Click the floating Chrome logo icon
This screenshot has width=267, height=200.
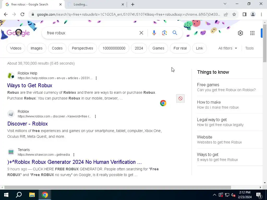pos(163,103)
